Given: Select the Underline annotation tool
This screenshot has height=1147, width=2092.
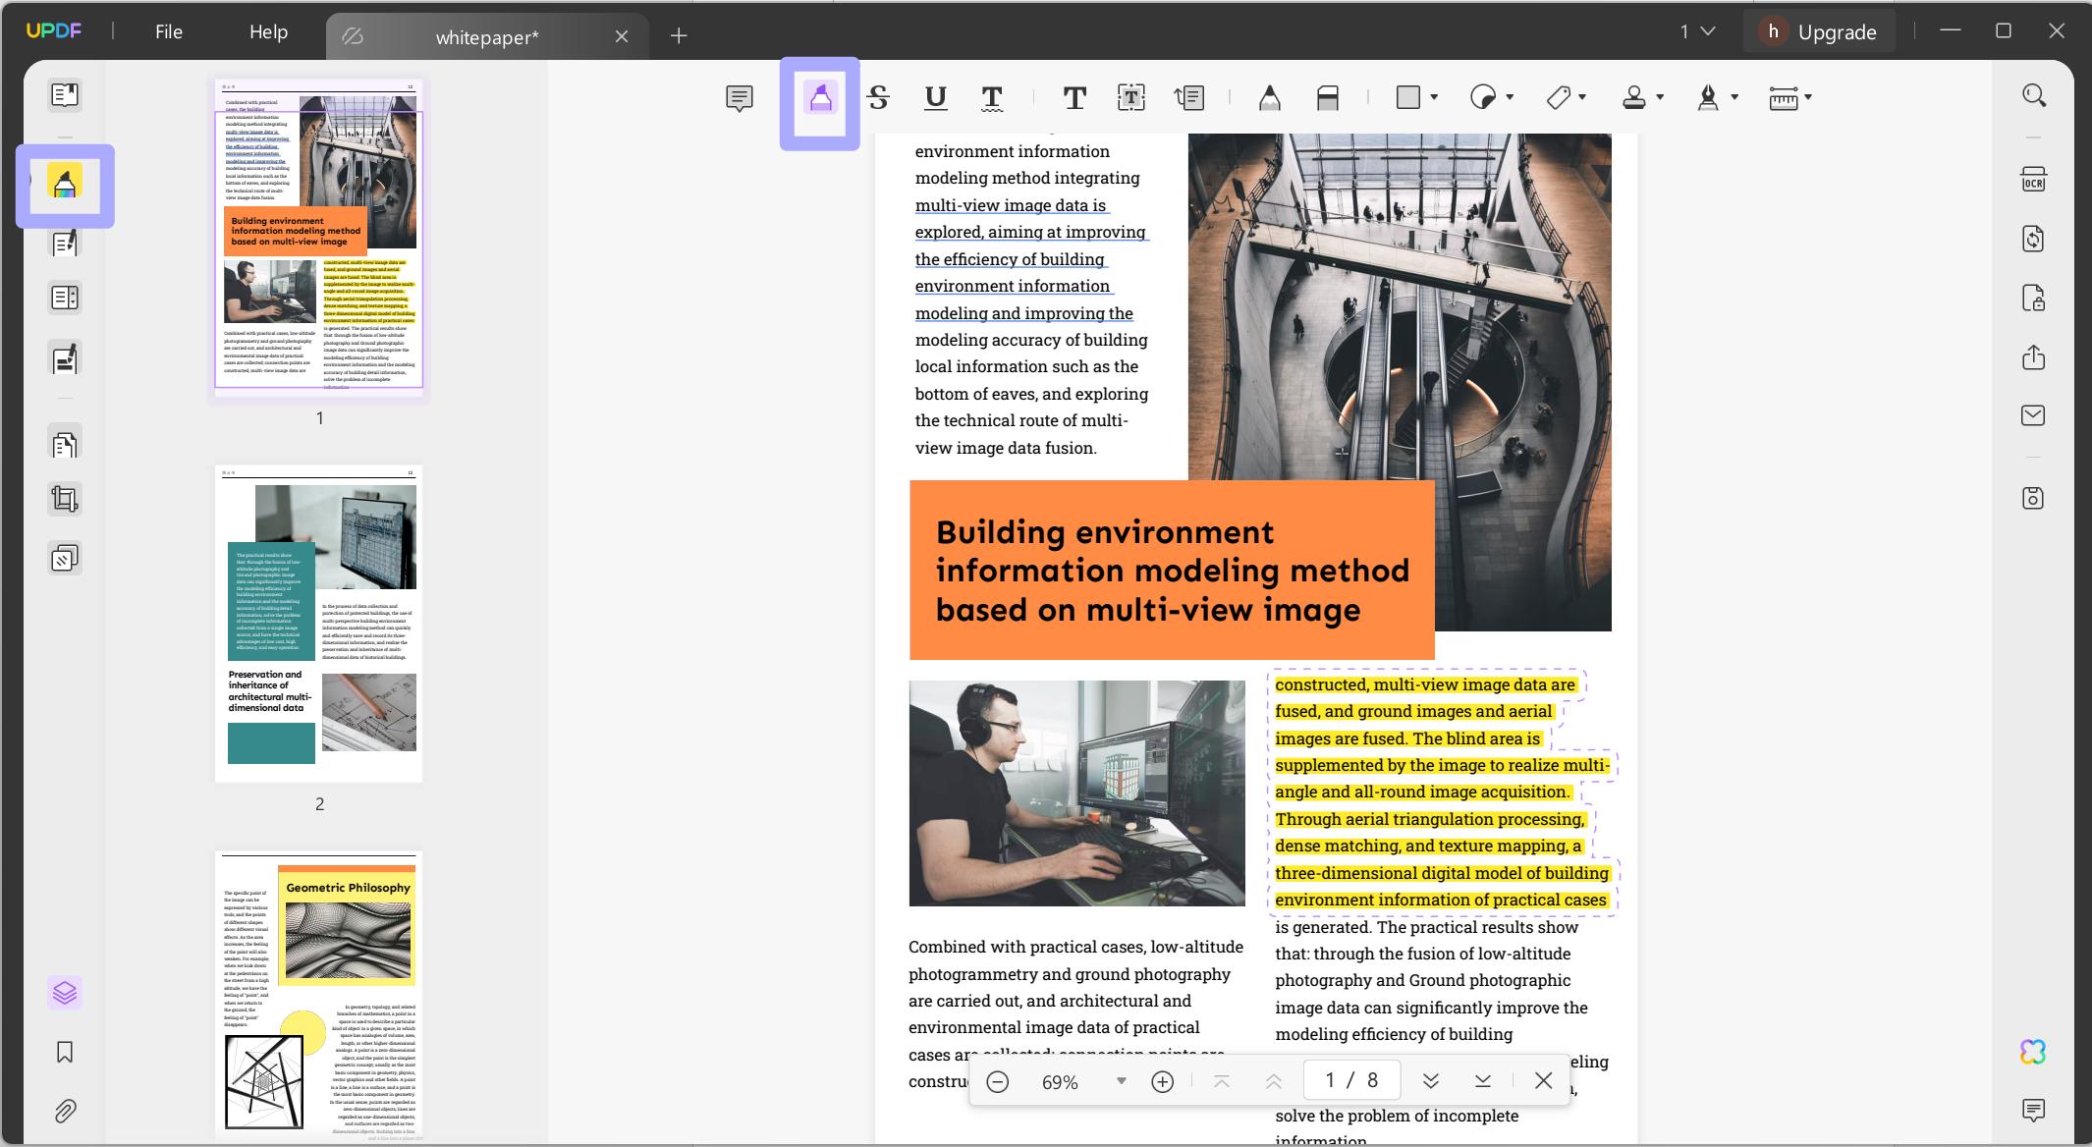Looking at the screenshot, I should tap(935, 98).
